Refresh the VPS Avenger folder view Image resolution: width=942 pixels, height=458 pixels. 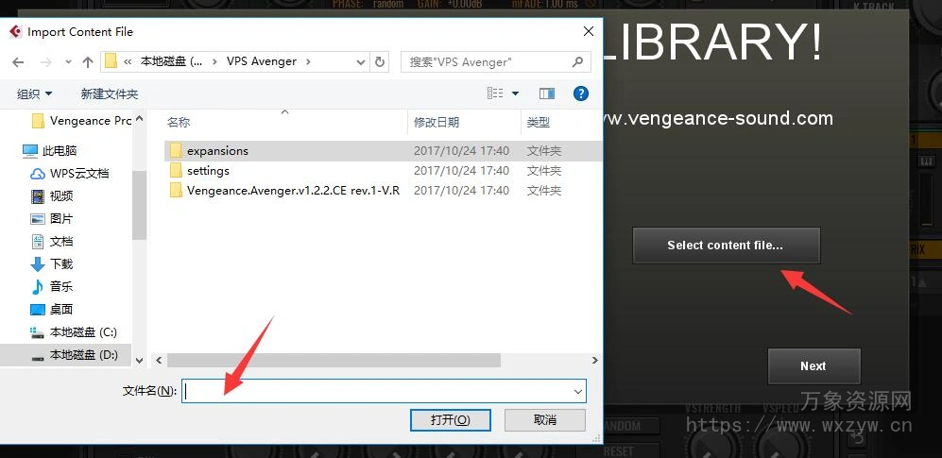point(380,62)
